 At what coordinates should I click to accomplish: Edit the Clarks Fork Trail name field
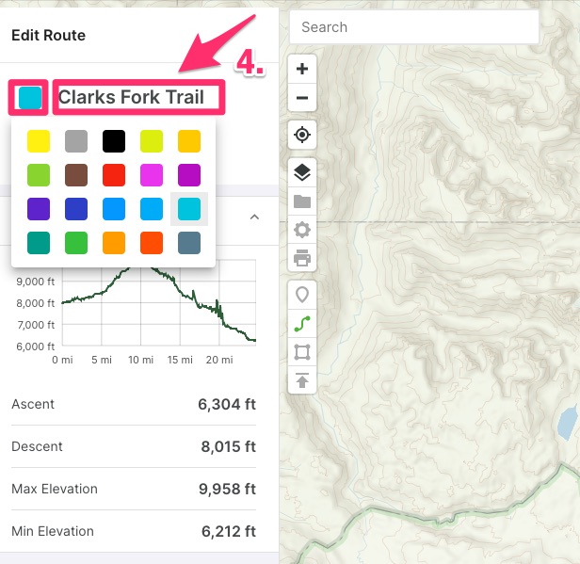click(138, 97)
